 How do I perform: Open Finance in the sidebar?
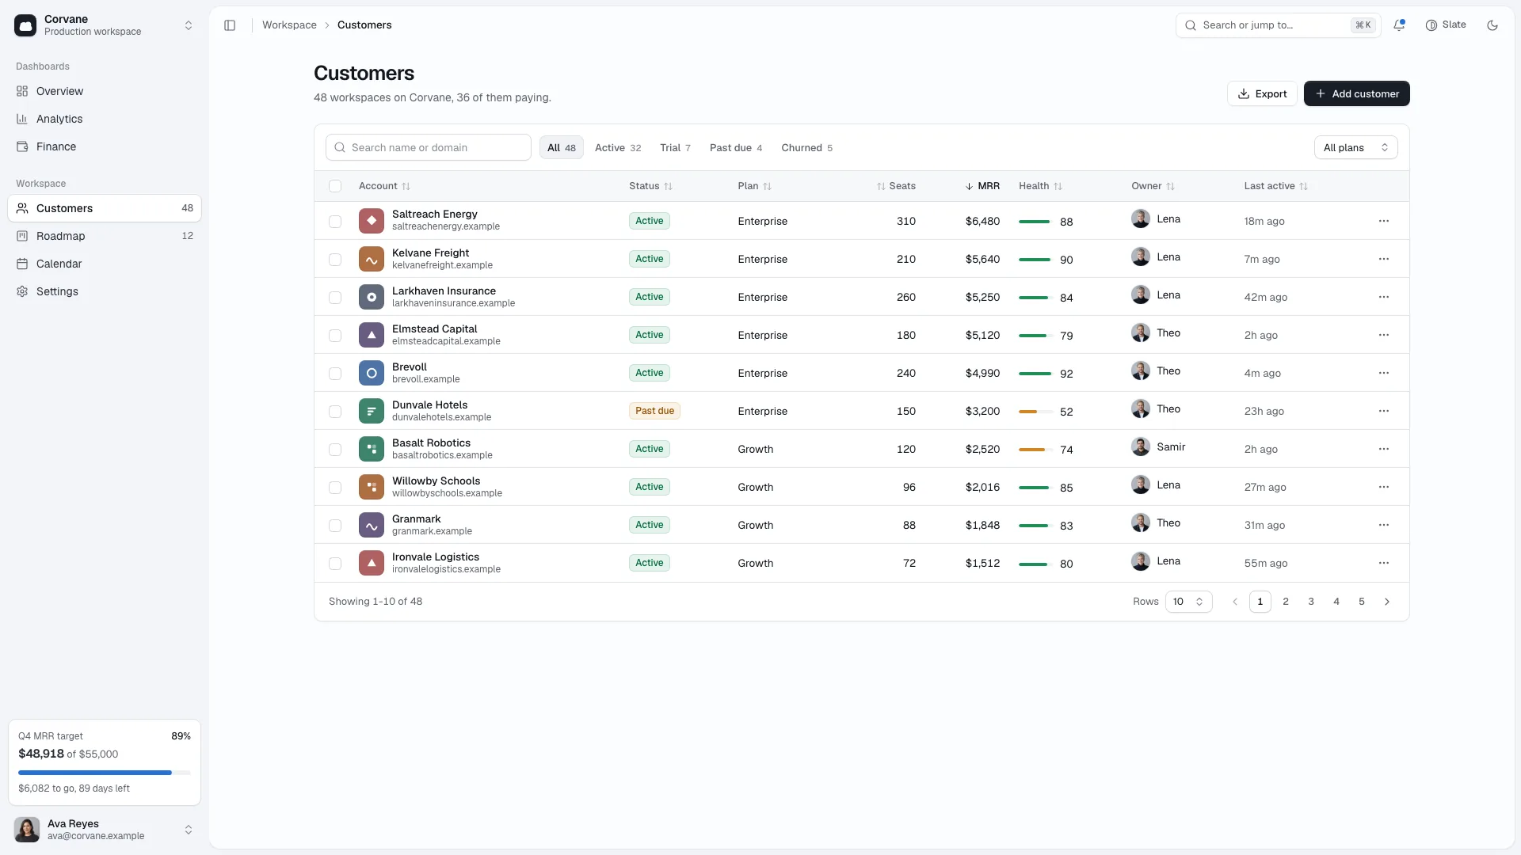coord(105,146)
